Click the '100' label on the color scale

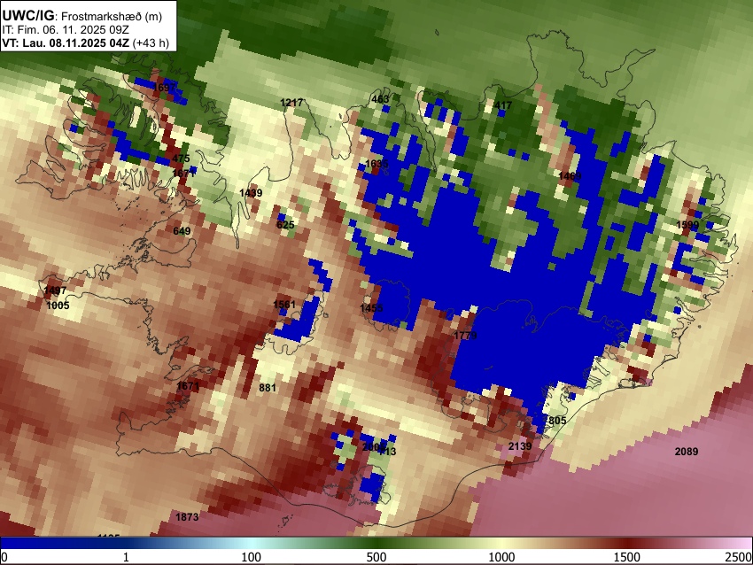[x=251, y=557]
